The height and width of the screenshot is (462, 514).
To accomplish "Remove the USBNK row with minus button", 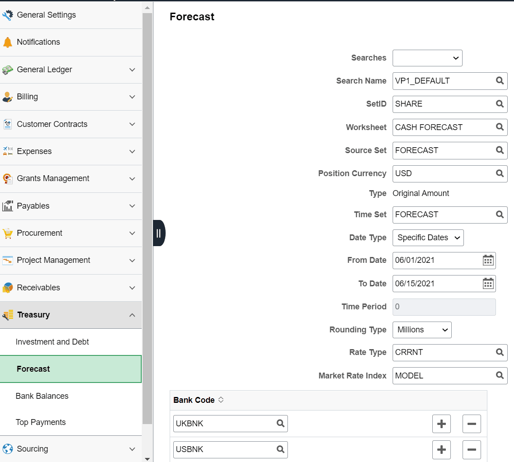I will 472,449.
